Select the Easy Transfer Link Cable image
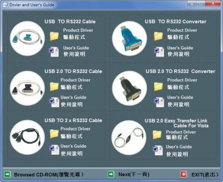 pos(129,138)
